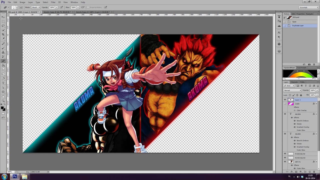The image size is (320, 180).
Task: Open the eraser Mode dropdown
Action: point(36,7)
